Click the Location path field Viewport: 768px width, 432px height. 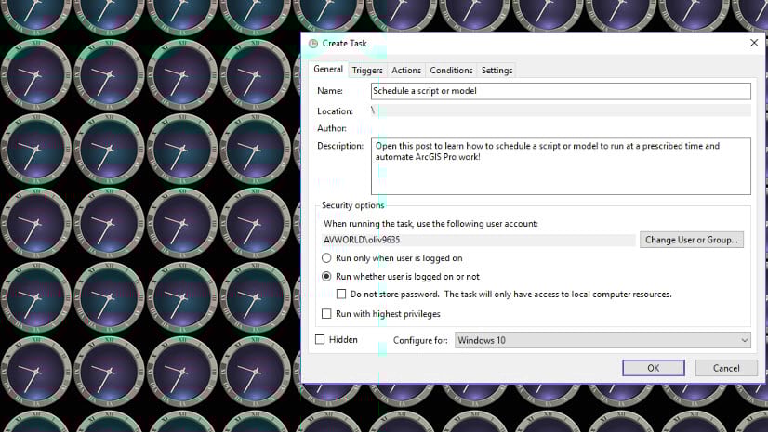[561, 111]
